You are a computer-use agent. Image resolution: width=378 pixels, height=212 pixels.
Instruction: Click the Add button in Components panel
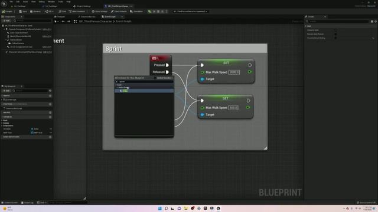(x=6, y=21)
